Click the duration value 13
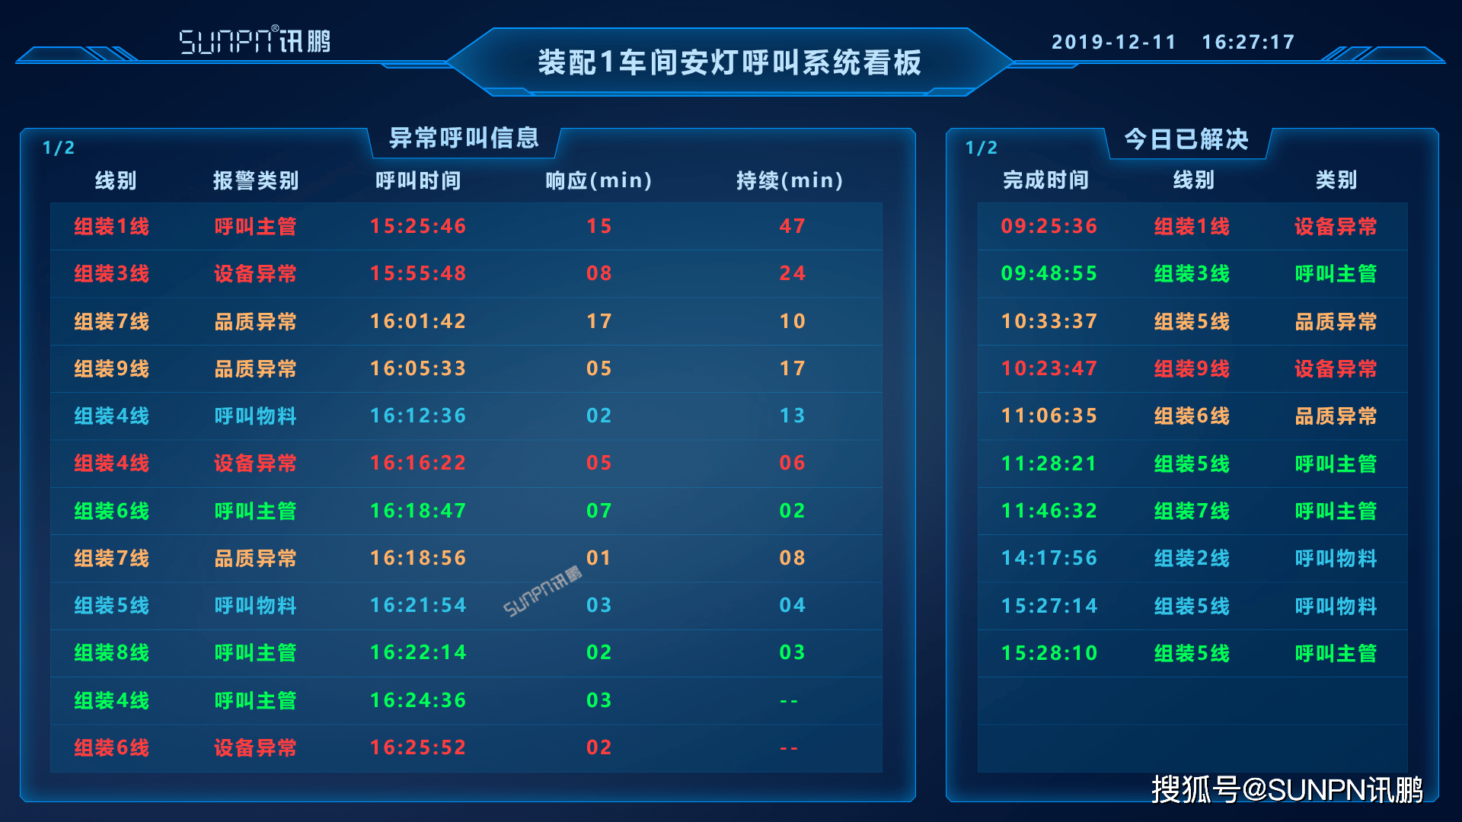Viewport: 1462px width, 822px height. (x=792, y=416)
